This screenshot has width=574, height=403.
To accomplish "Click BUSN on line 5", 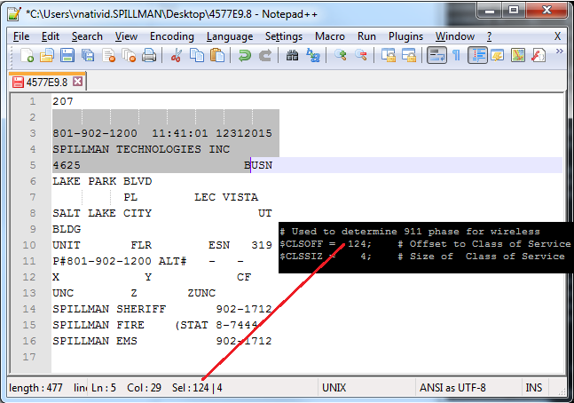I will click(258, 165).
